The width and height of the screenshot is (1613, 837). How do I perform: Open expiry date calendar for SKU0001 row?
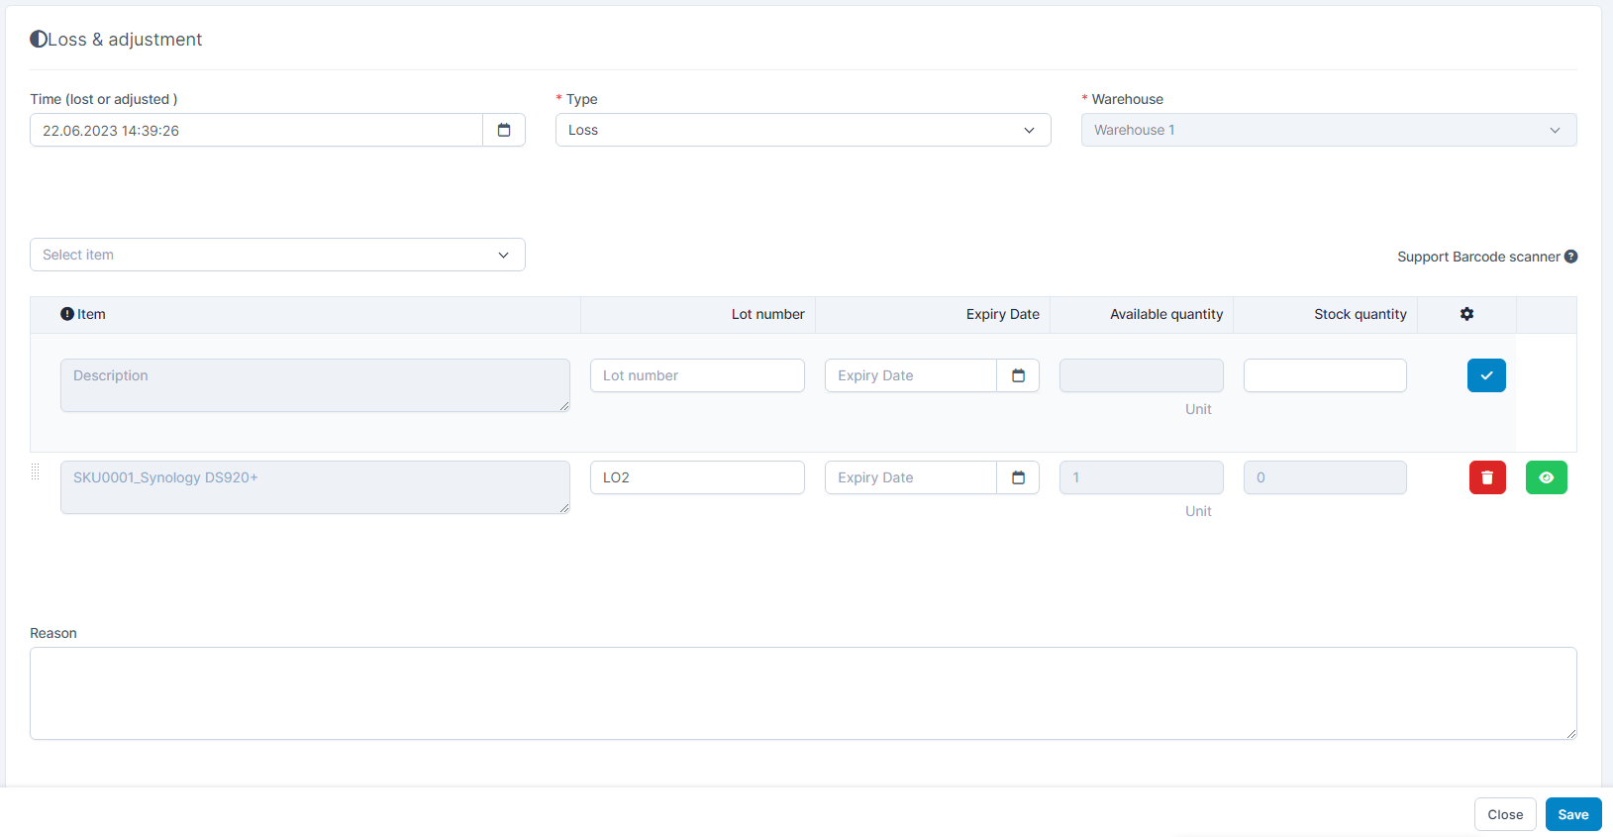[1018, 477]
